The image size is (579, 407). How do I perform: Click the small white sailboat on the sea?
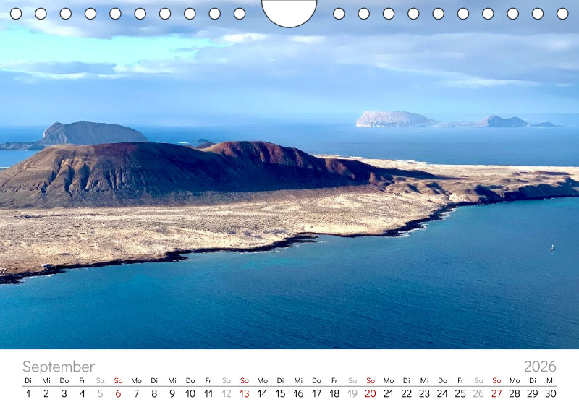(x=552, y=247)
